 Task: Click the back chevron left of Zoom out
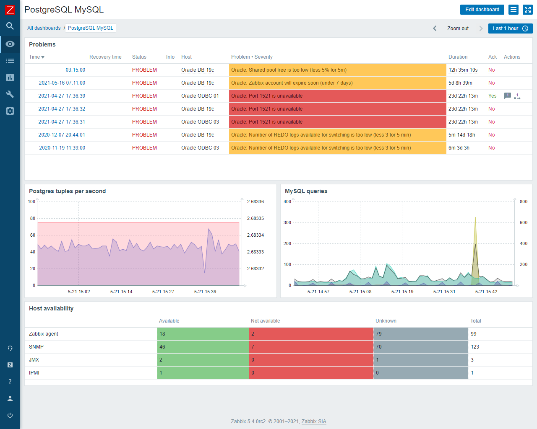click(x=435, y=28)
